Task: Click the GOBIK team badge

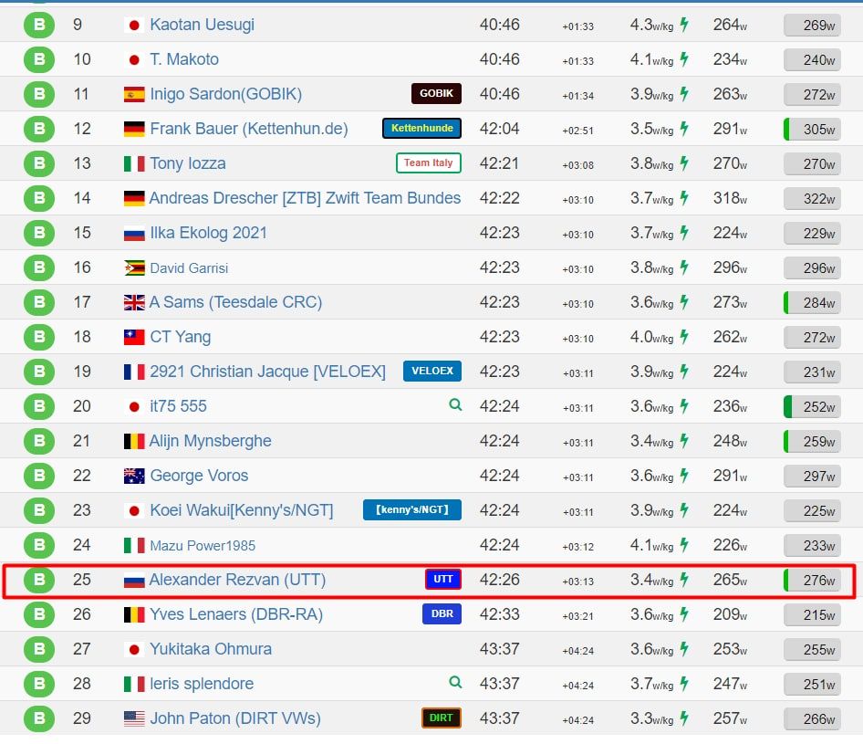Action: click(x=436, y=94)
